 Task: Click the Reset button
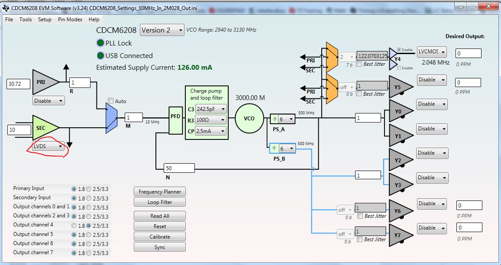(160, 226)
